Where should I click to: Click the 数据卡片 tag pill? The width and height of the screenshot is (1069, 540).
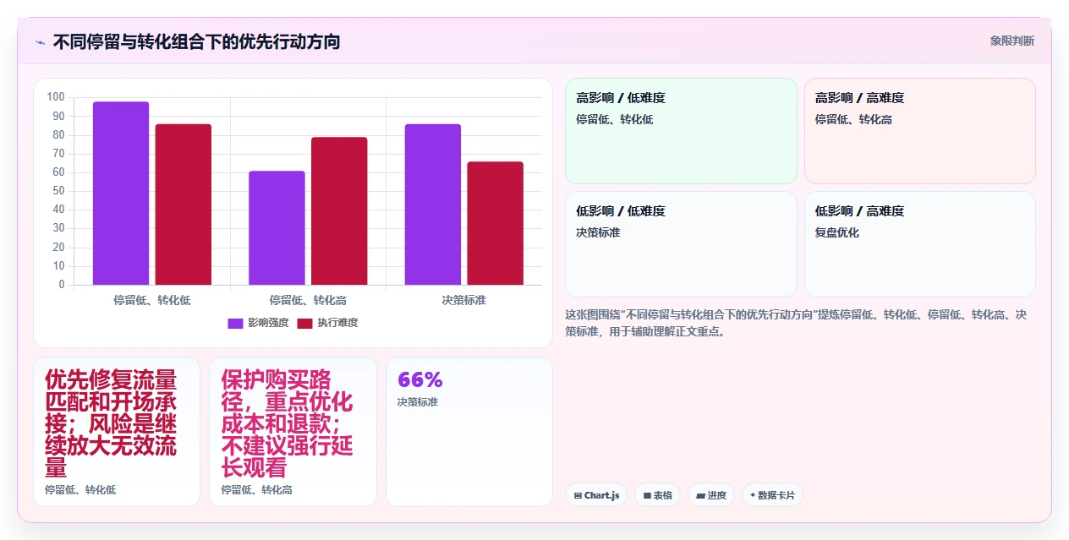point(772,495)
